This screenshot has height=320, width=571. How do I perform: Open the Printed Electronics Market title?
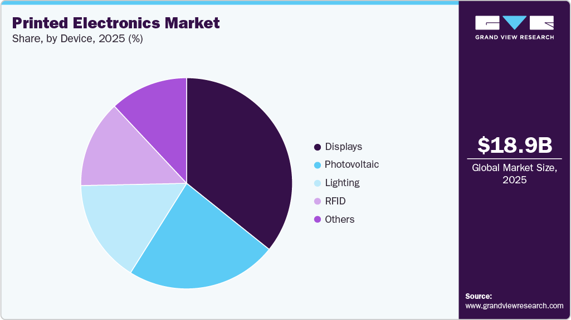tap(115, 24)
